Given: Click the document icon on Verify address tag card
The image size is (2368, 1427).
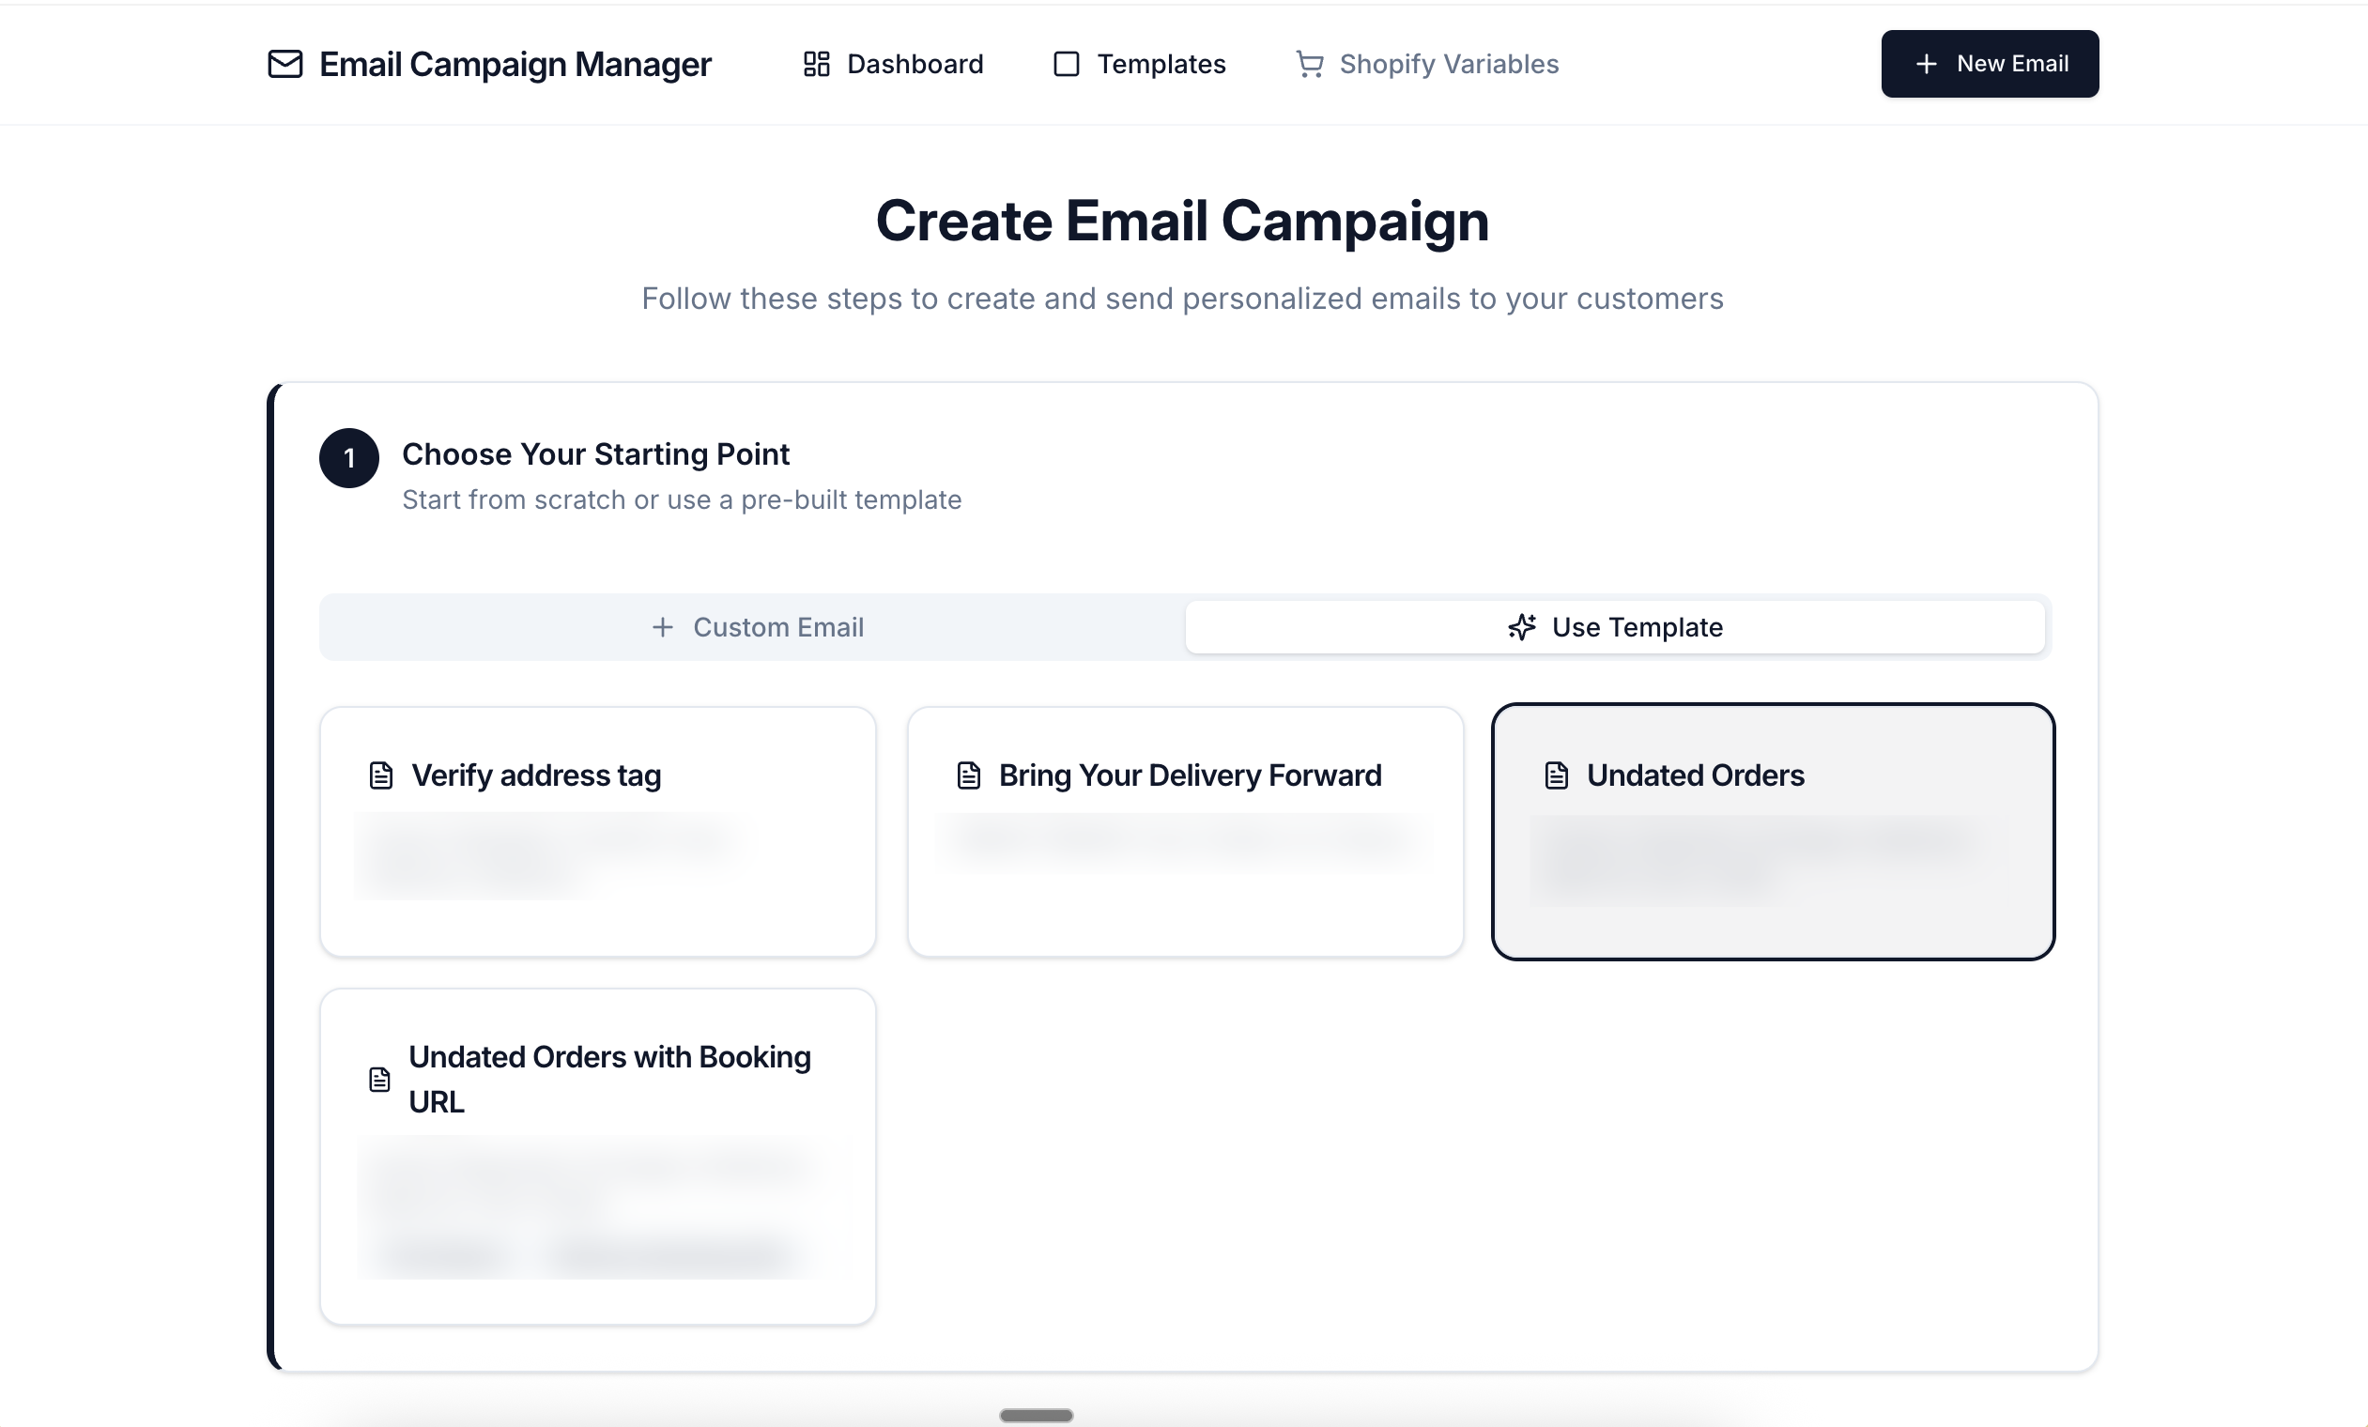Looking at the screenshot, I should pos(380,775).
